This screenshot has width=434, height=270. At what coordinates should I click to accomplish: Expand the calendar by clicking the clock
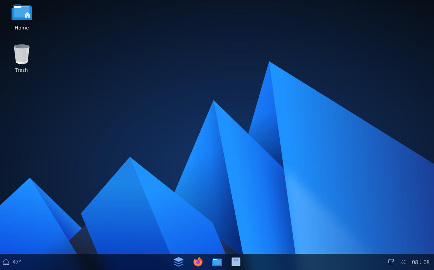[421, 262]
